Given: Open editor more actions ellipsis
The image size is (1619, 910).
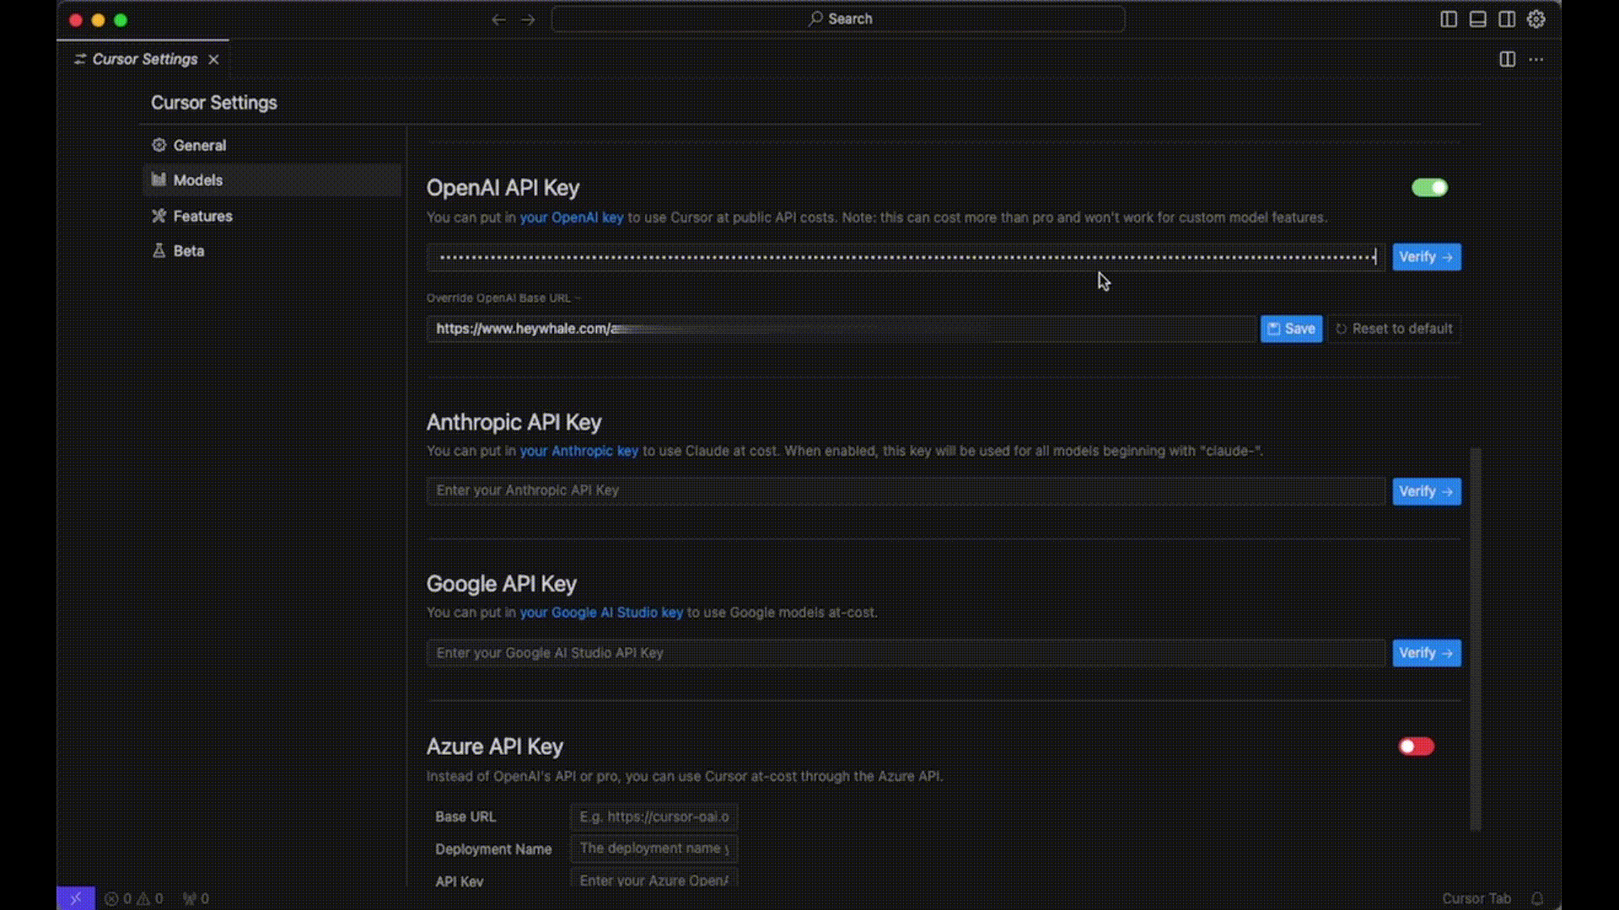Looking at the screenshot, I should 1536,59.
